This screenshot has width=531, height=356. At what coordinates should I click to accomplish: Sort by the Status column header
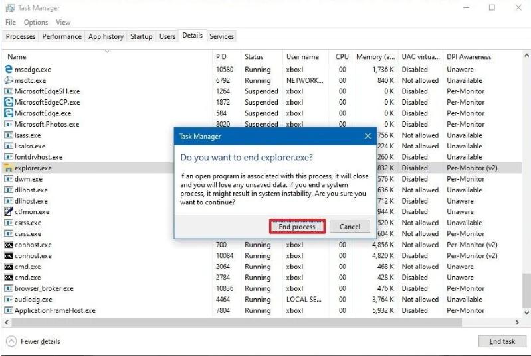tap(261, 57)
